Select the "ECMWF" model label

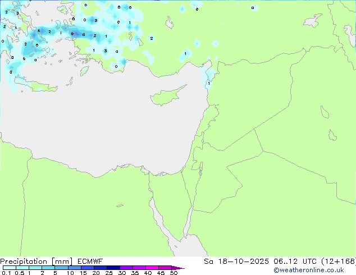(90, 262)
